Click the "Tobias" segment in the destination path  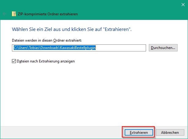[x=34, y=48]
